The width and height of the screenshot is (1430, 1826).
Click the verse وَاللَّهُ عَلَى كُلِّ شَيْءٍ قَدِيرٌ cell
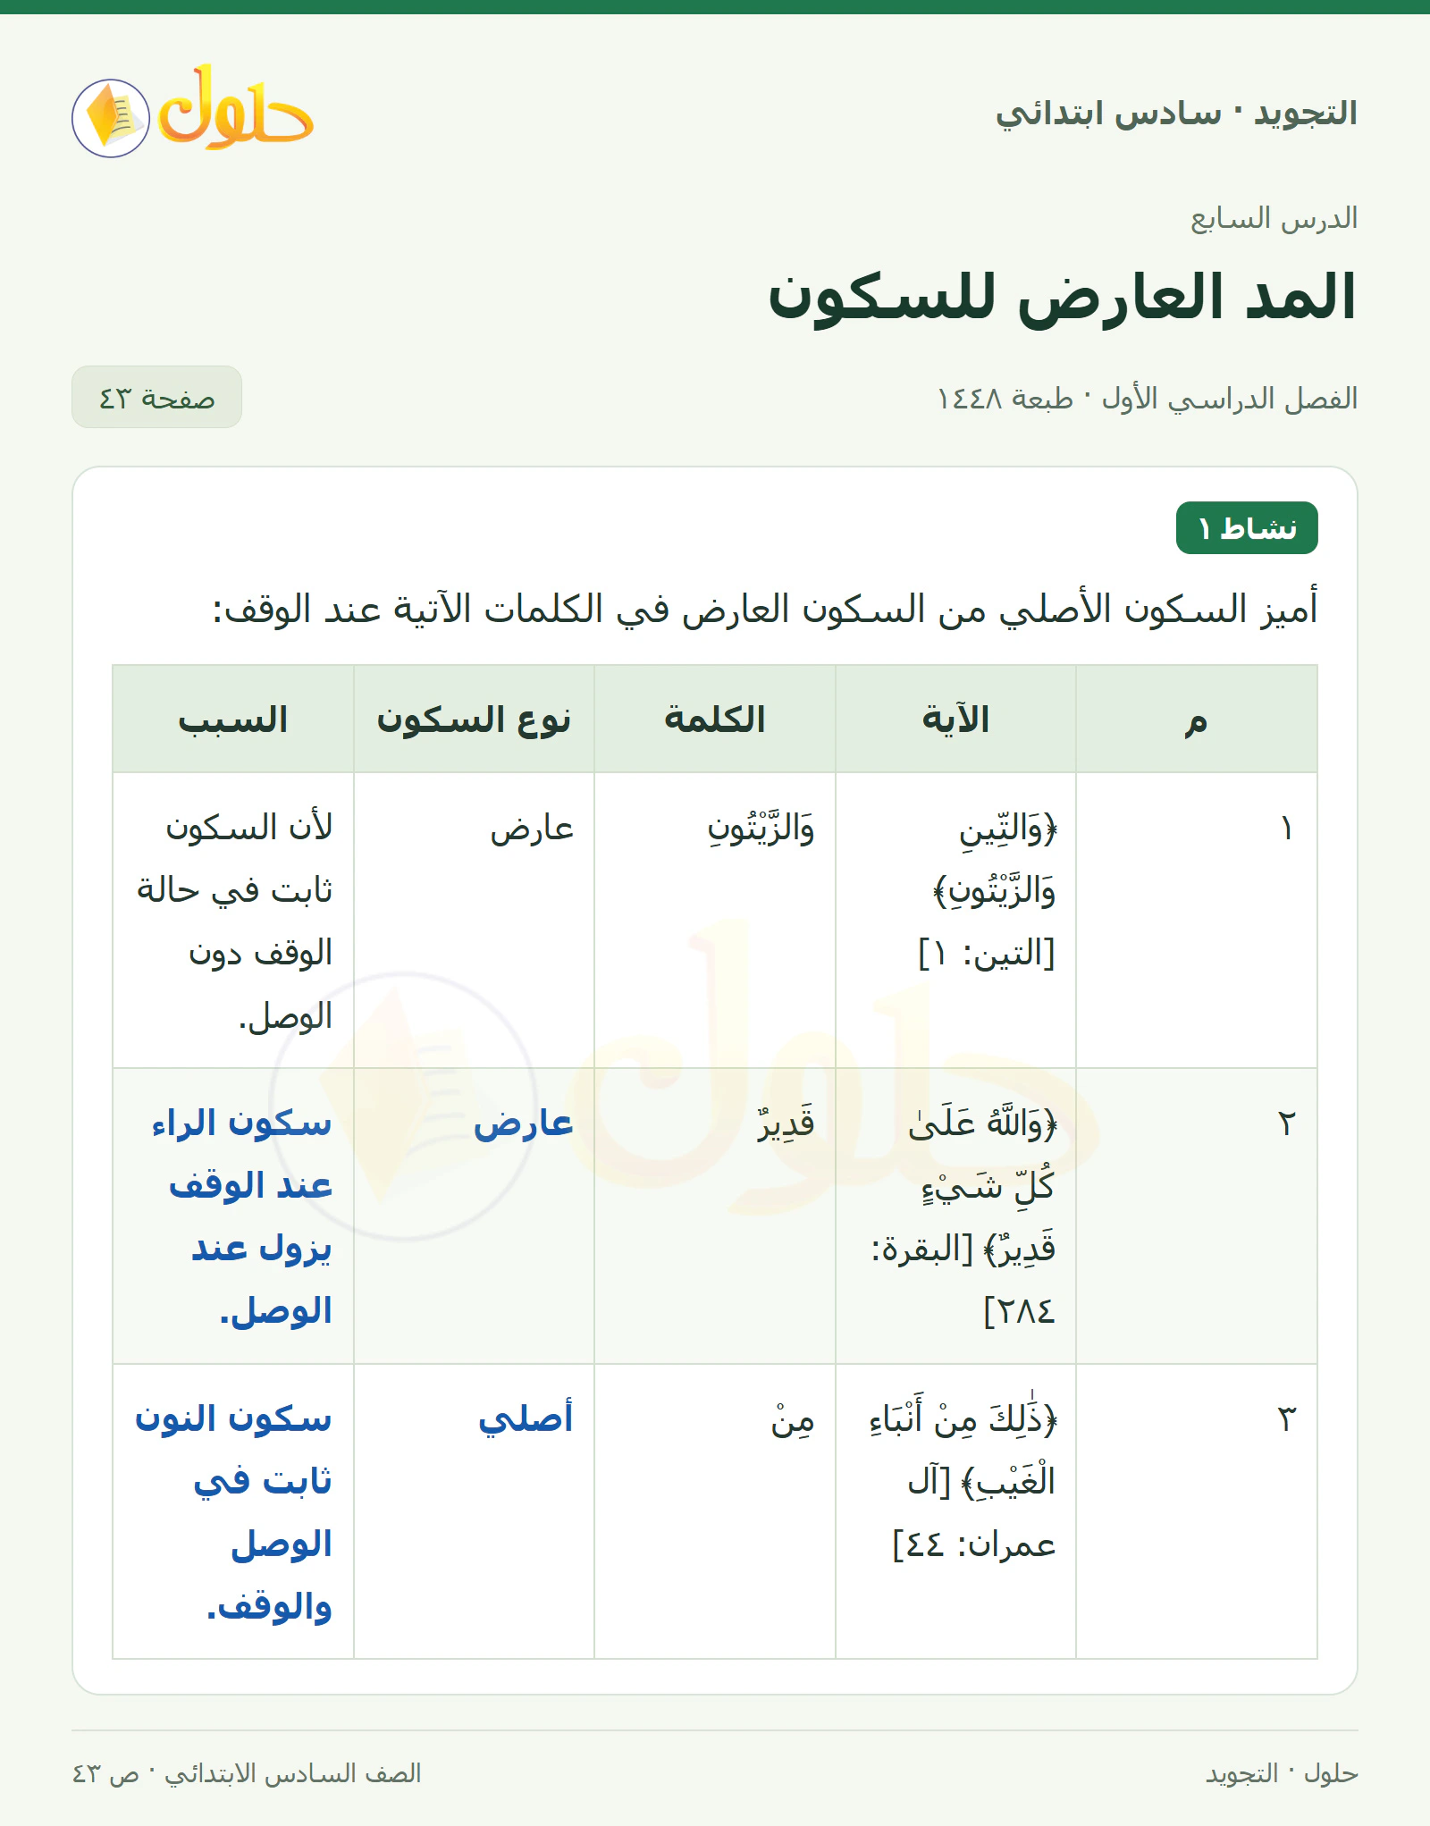tap(955, 1216)
